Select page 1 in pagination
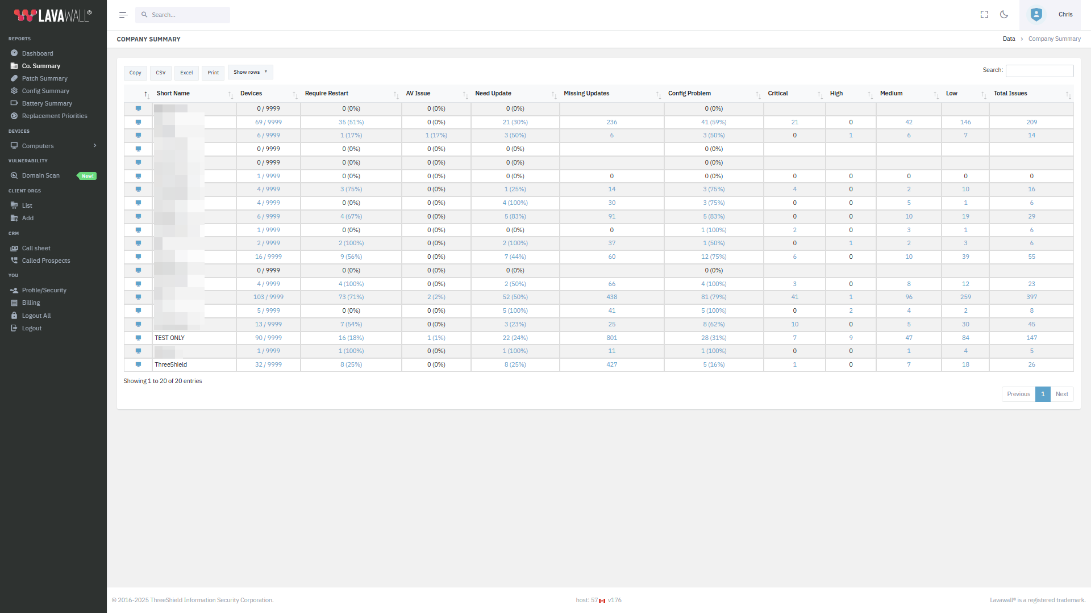The image size is (1091, 613). (1043, 394)
